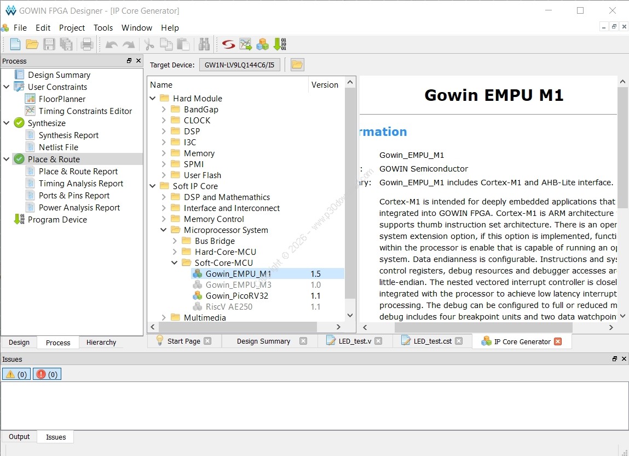Collapse the Synthesize node in Process tree
Viewport: 629px width, 456px height.
pyautogui.click(x=7, y=123)
